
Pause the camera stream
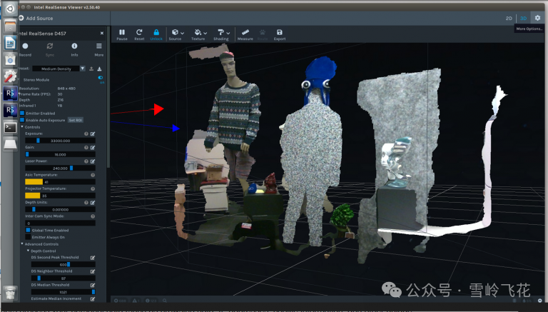[x=121, y=32]
